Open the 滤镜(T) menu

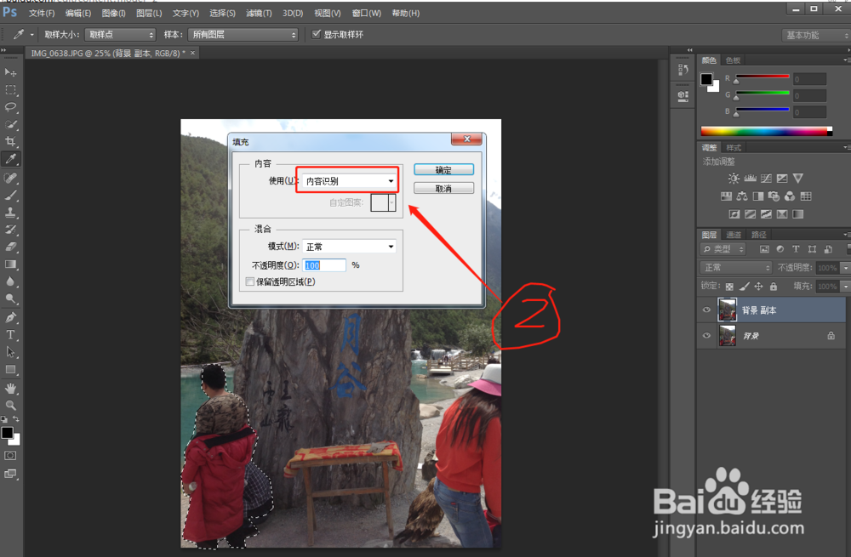point(259,13)
